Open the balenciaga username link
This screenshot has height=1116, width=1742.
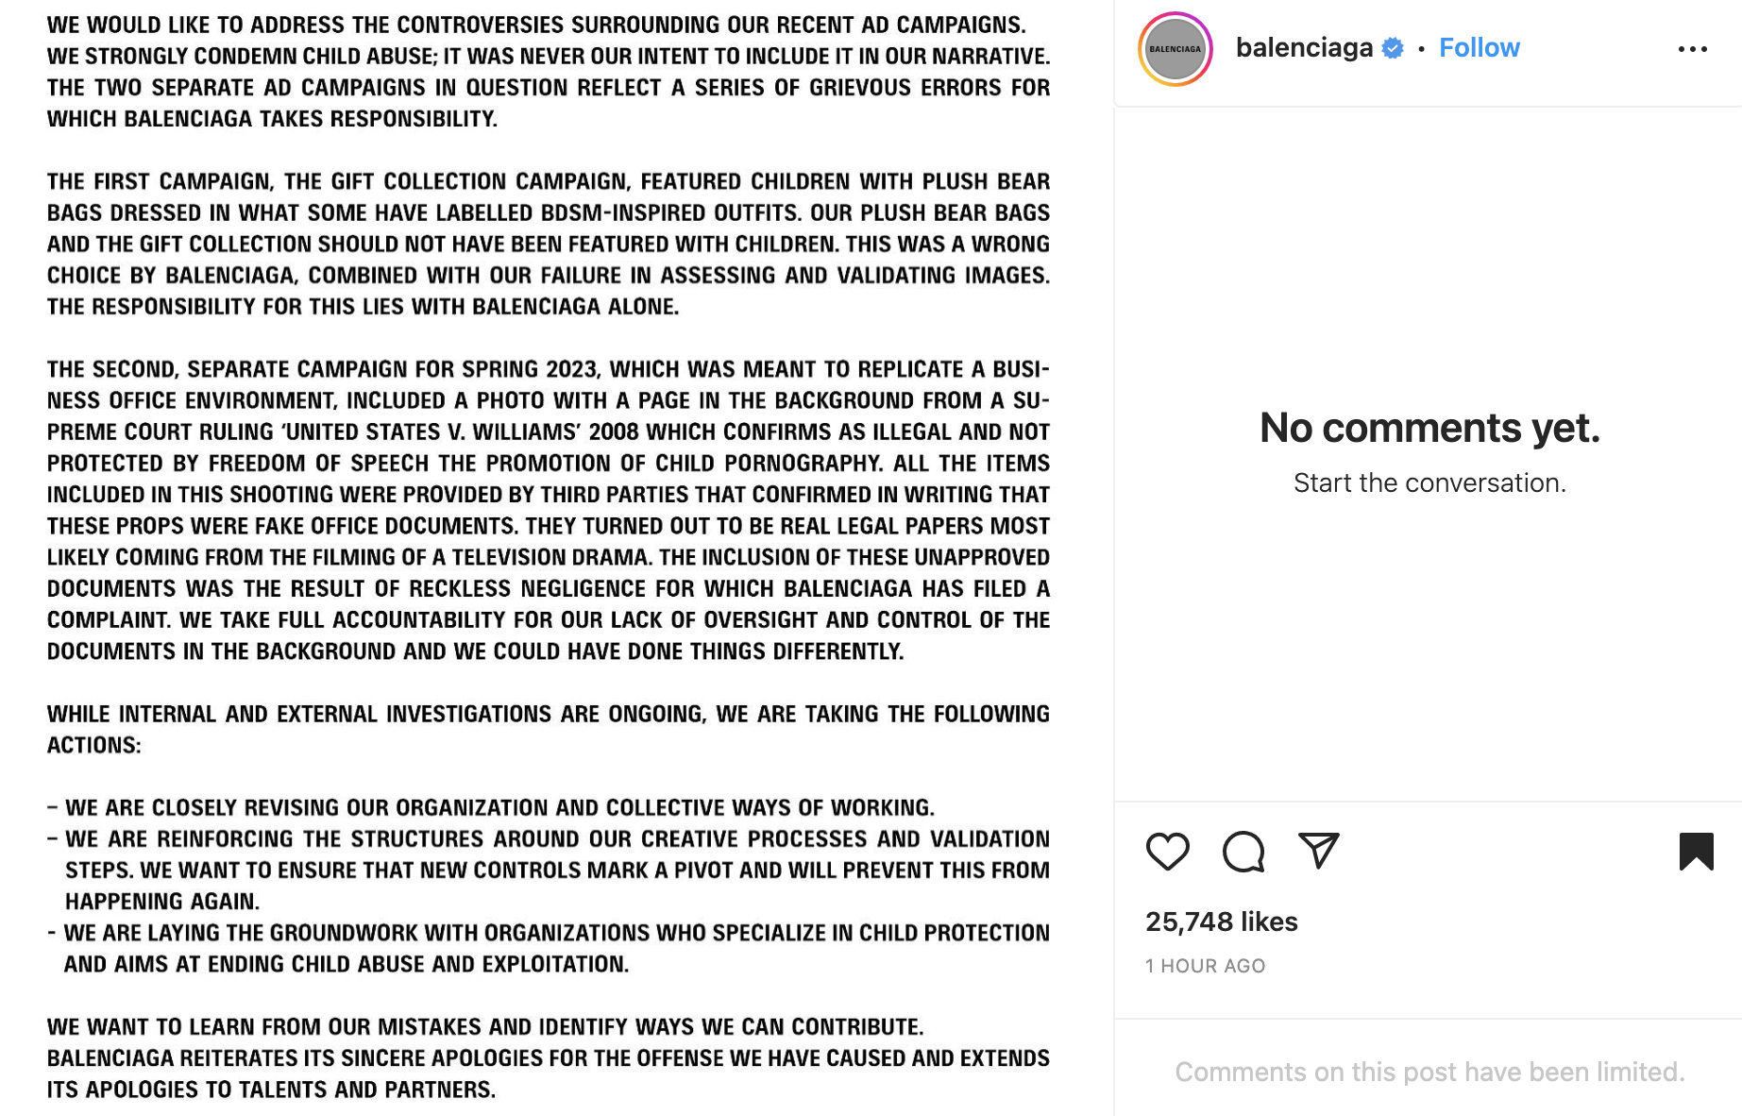pos(1304,47)
